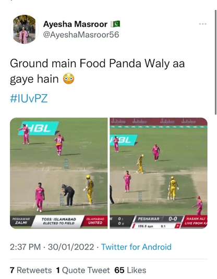Click the date 30/01/2022
Screen dimensions: 217x279
point(71,247)
